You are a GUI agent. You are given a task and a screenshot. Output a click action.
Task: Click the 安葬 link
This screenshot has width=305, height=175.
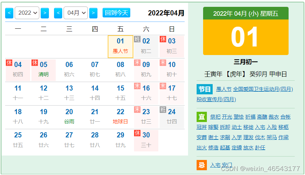click(x=202, y=137)
